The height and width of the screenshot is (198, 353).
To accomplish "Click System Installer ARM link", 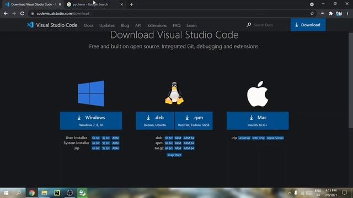I will pos(115,143).
